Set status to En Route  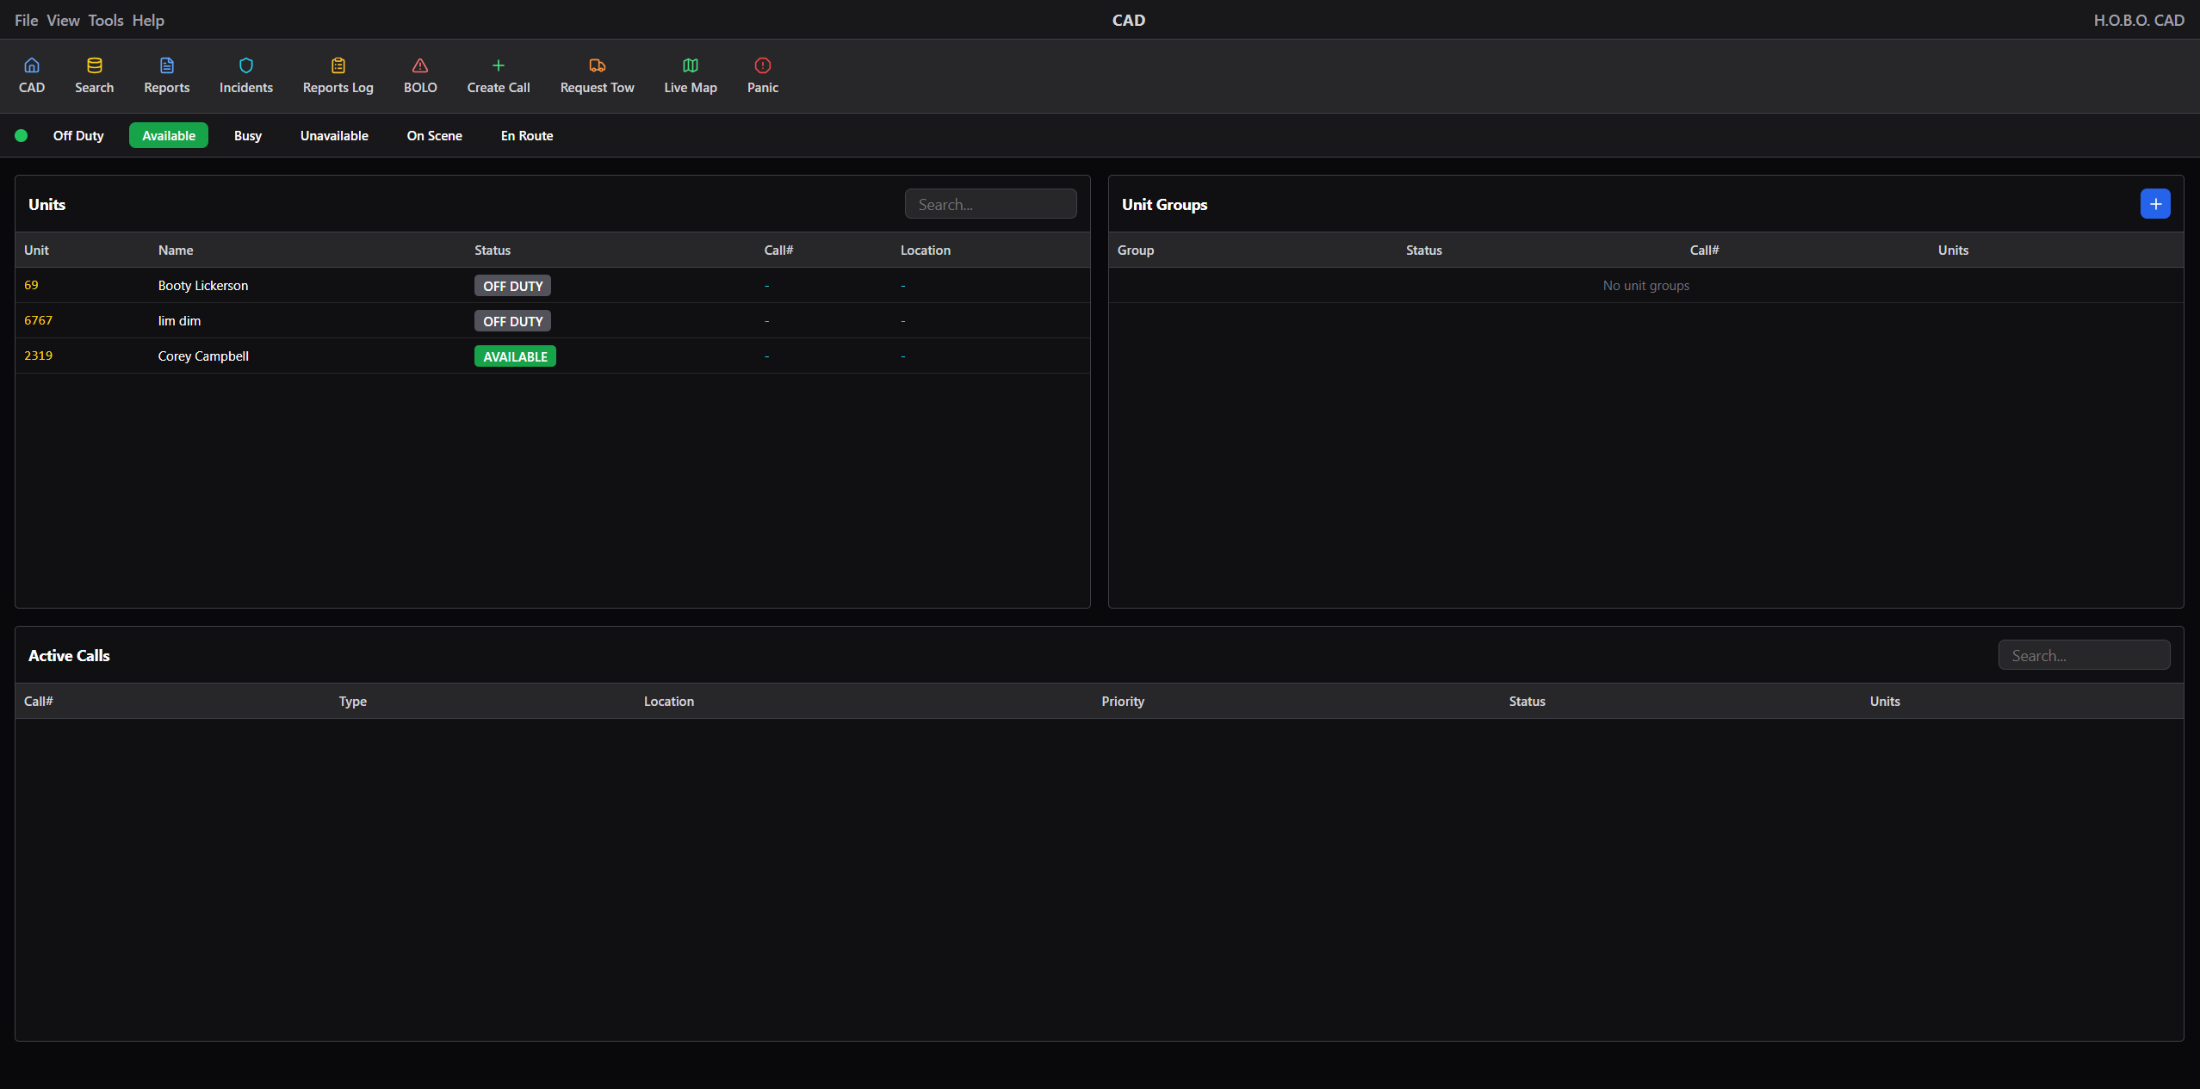click(527, 136)
